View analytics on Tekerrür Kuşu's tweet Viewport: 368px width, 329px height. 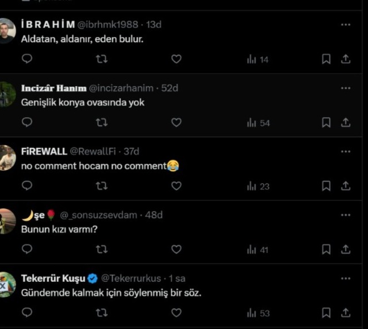coord(258,313)
